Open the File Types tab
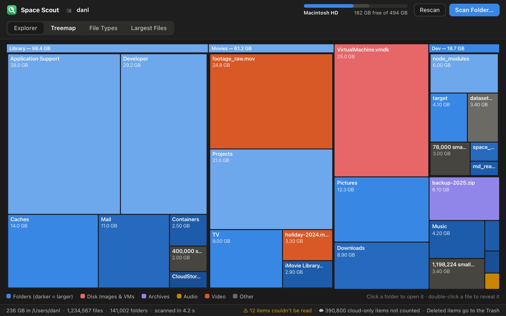This screenshot has height=316, width=506. (103, 28)
